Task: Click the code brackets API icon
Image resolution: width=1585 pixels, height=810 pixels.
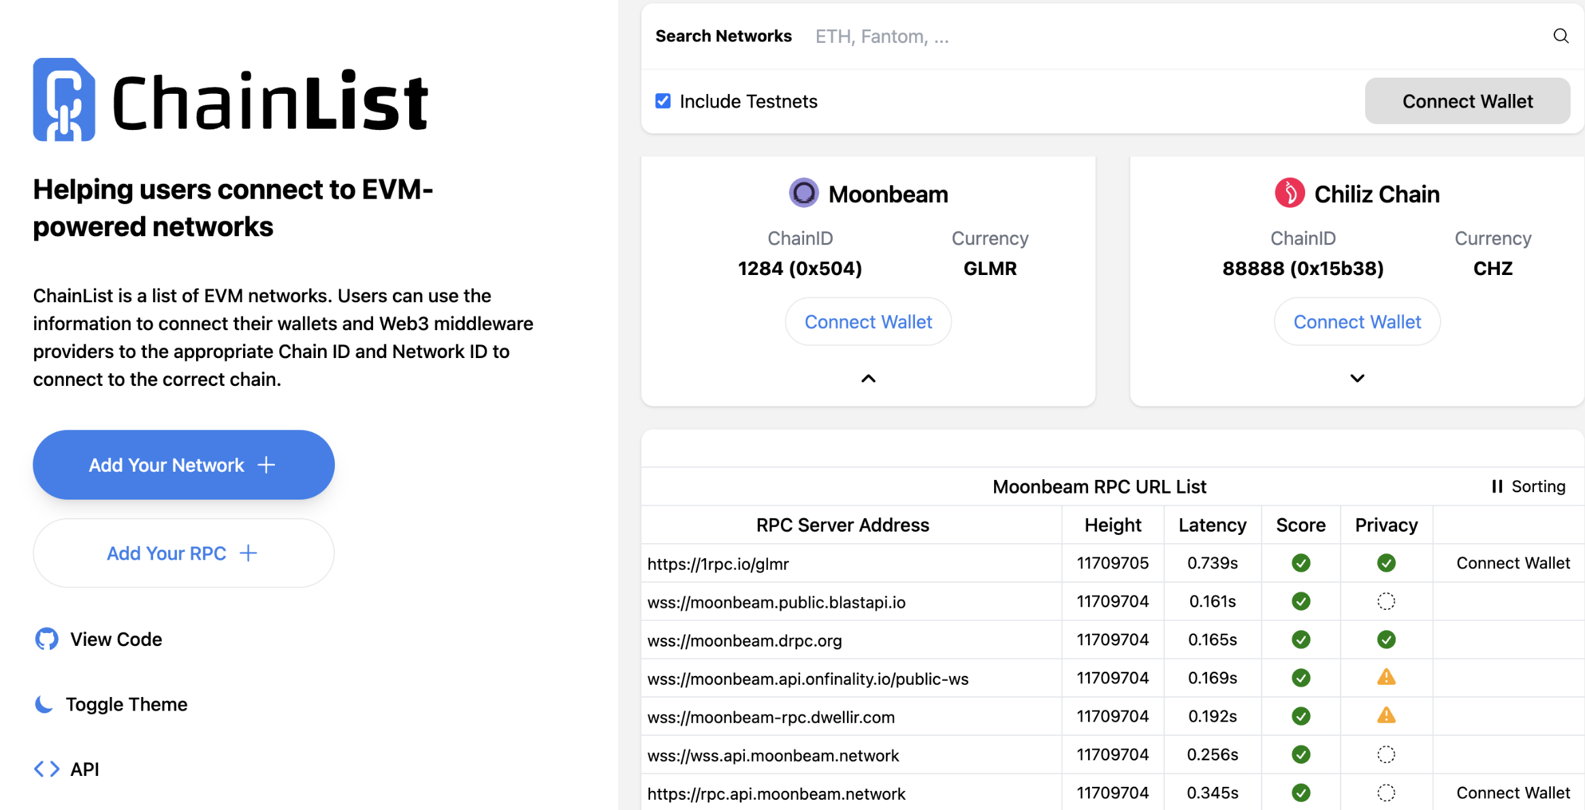Action: tap(46, 769)
